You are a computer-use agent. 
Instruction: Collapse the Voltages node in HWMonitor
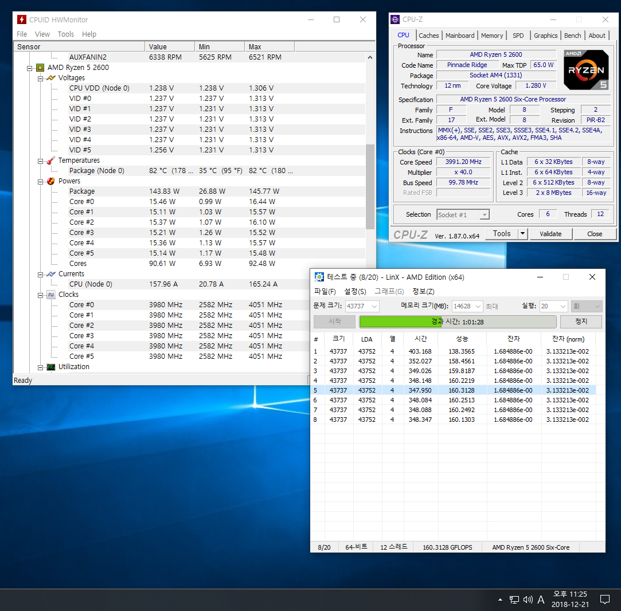pyautogui.click(x=40, y=79)
